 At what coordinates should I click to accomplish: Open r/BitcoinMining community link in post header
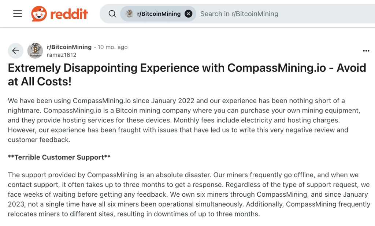[x=69, y=47]
